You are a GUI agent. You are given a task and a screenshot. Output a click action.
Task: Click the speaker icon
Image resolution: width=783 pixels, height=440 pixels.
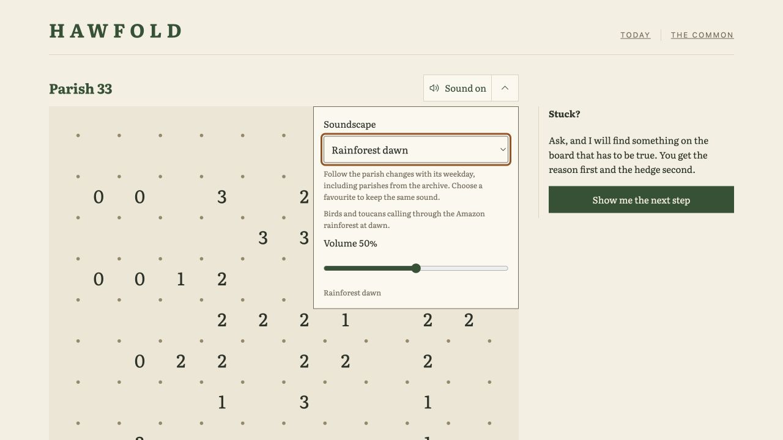pyautogui.click(x=434, y=88)
